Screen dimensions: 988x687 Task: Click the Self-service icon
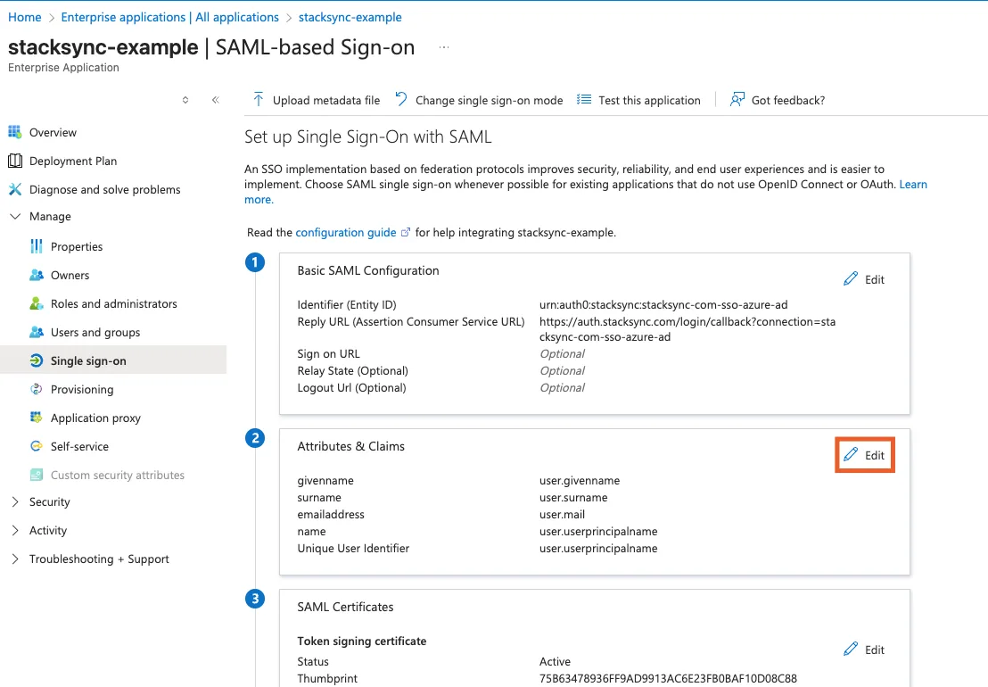[x=37, y=446]
